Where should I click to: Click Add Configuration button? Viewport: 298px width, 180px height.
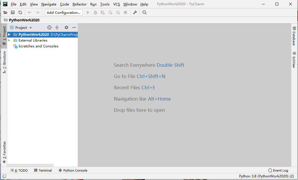(x=64, y=12)
